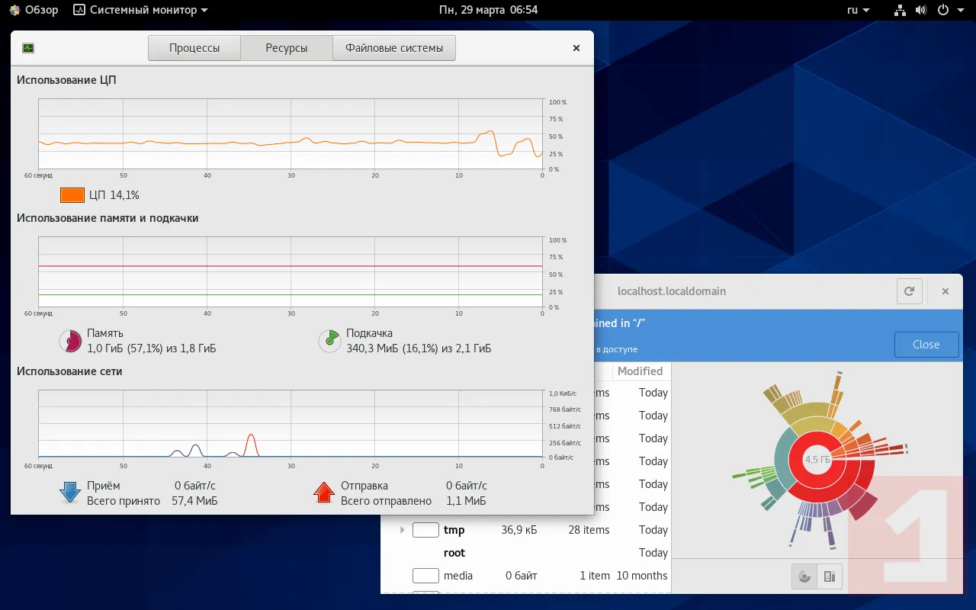The image size is (976, 610).
Task: Click the green swap pie chart icon
Action: point(329,341)
